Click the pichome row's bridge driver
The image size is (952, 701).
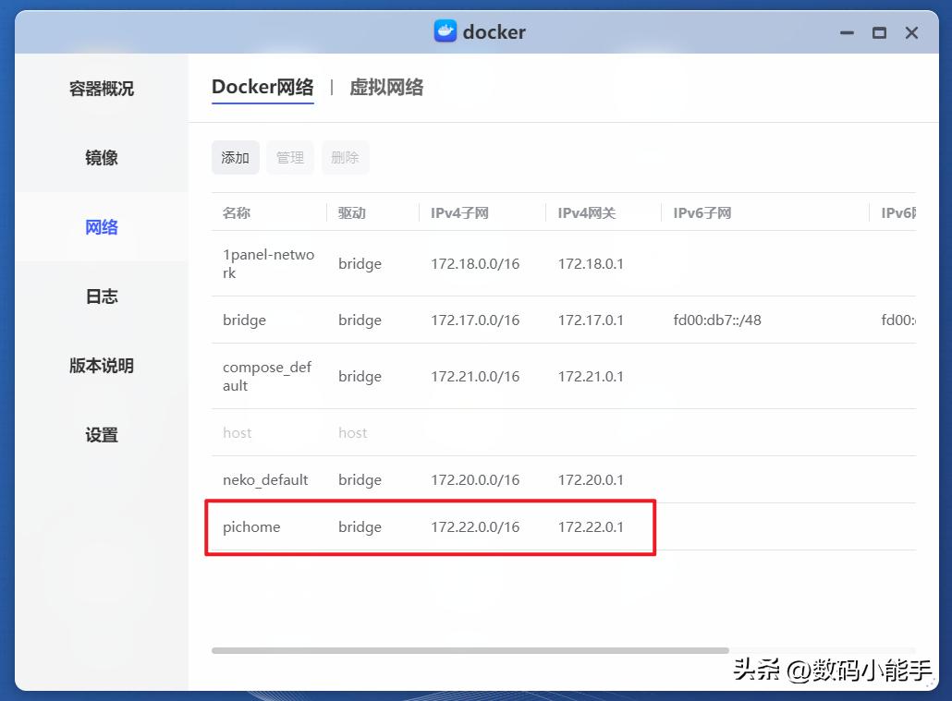tap(360, 526)
